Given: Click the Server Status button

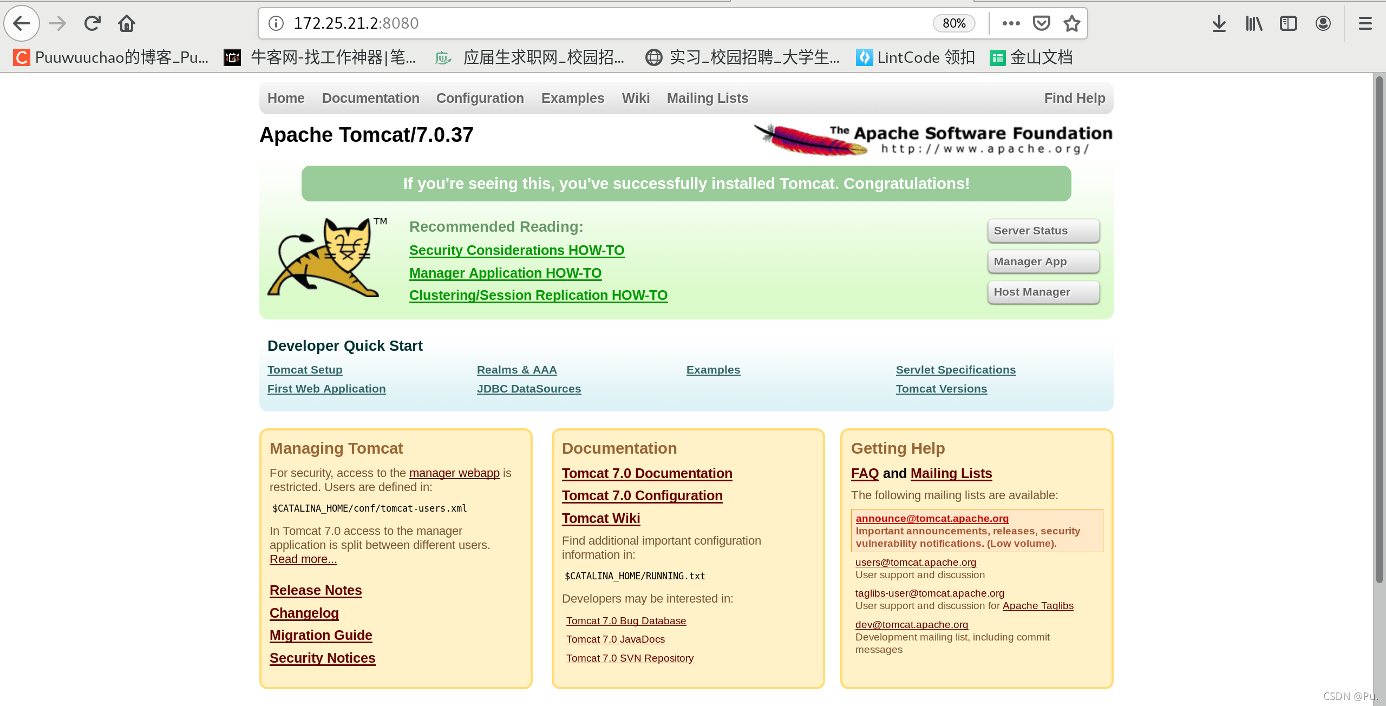Looking at the screenshot, I should 1043,231.
